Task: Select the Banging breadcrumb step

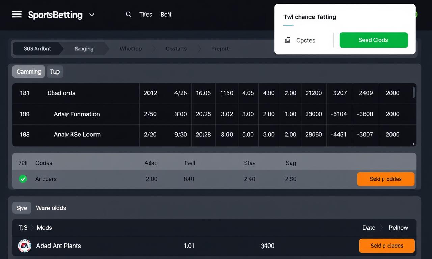Action: pyautogui.click(x=84, y=49)
